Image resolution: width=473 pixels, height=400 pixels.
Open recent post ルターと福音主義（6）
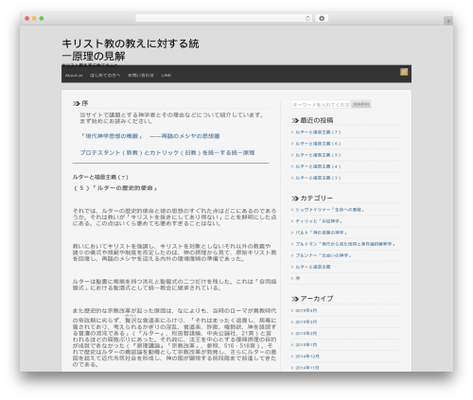[318, 144]
